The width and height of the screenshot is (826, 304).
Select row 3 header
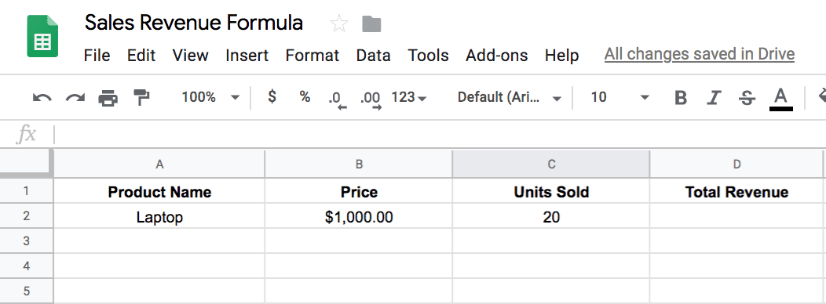coord(27,241)
